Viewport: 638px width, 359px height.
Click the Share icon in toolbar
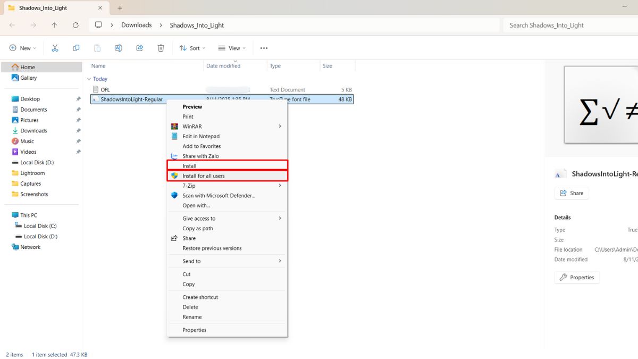pyautogui.click(x=140, y=48)
